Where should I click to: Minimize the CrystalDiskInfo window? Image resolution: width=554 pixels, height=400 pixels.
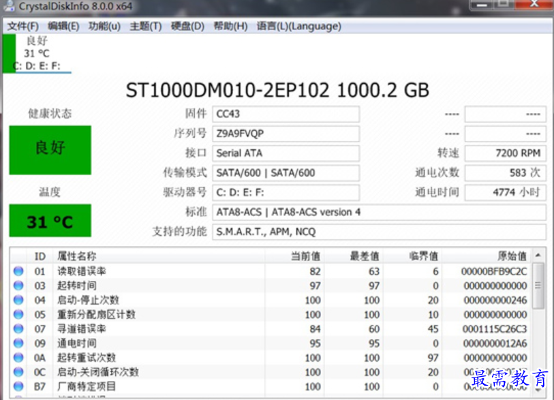[x=482, y=5]
